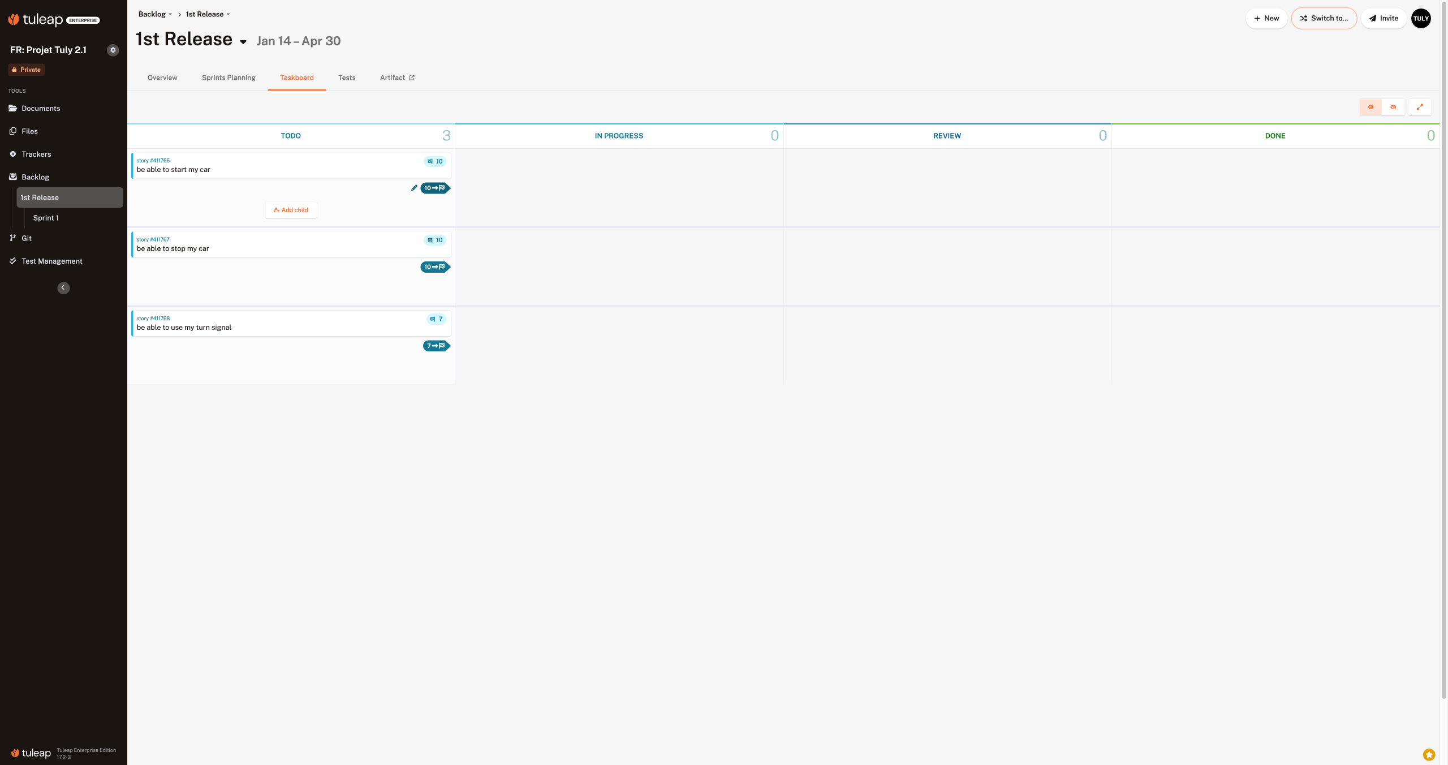Switch to the Sprints Planning tab
The width and height of the screenshot is (1448, 765).
229,78
